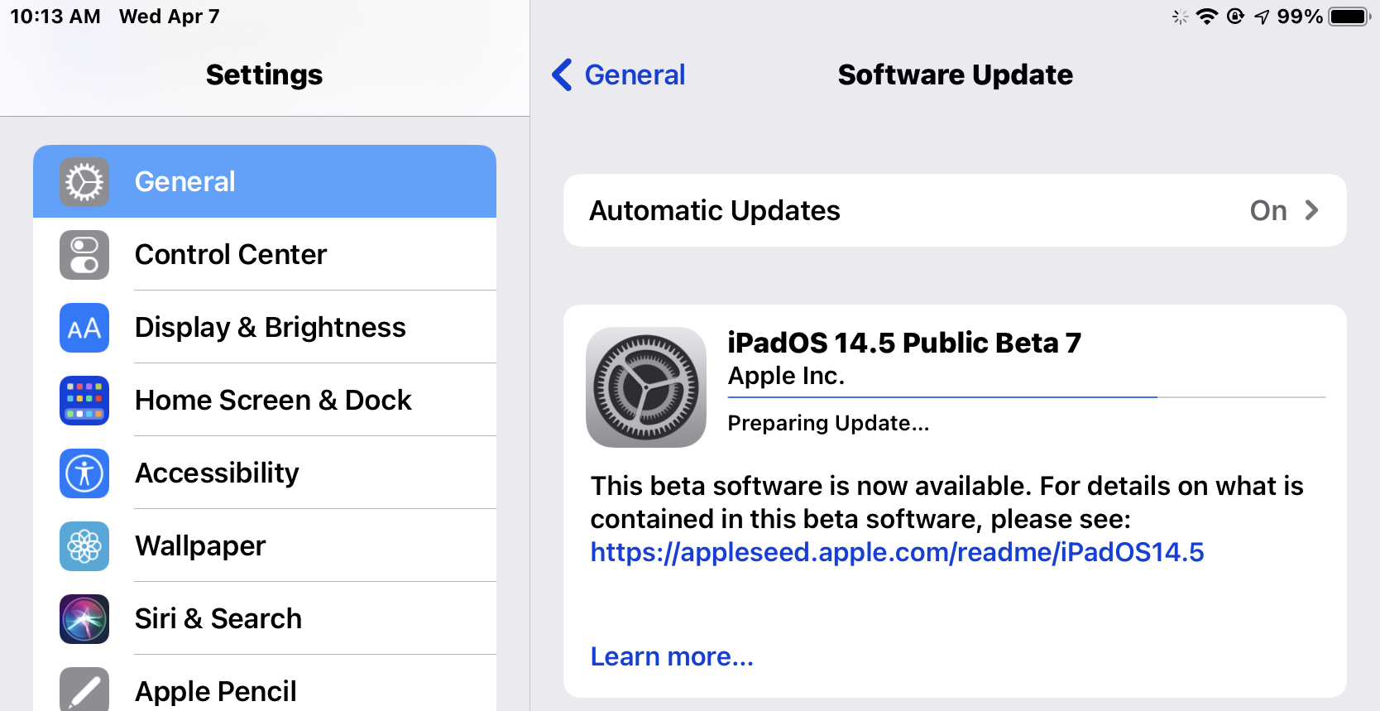Tap the Home Screen & Dock grid icon
Viewport: 1380px width, 711px height.
84,401
